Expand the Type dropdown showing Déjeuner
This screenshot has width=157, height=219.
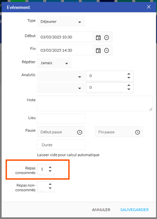point(61,21)
